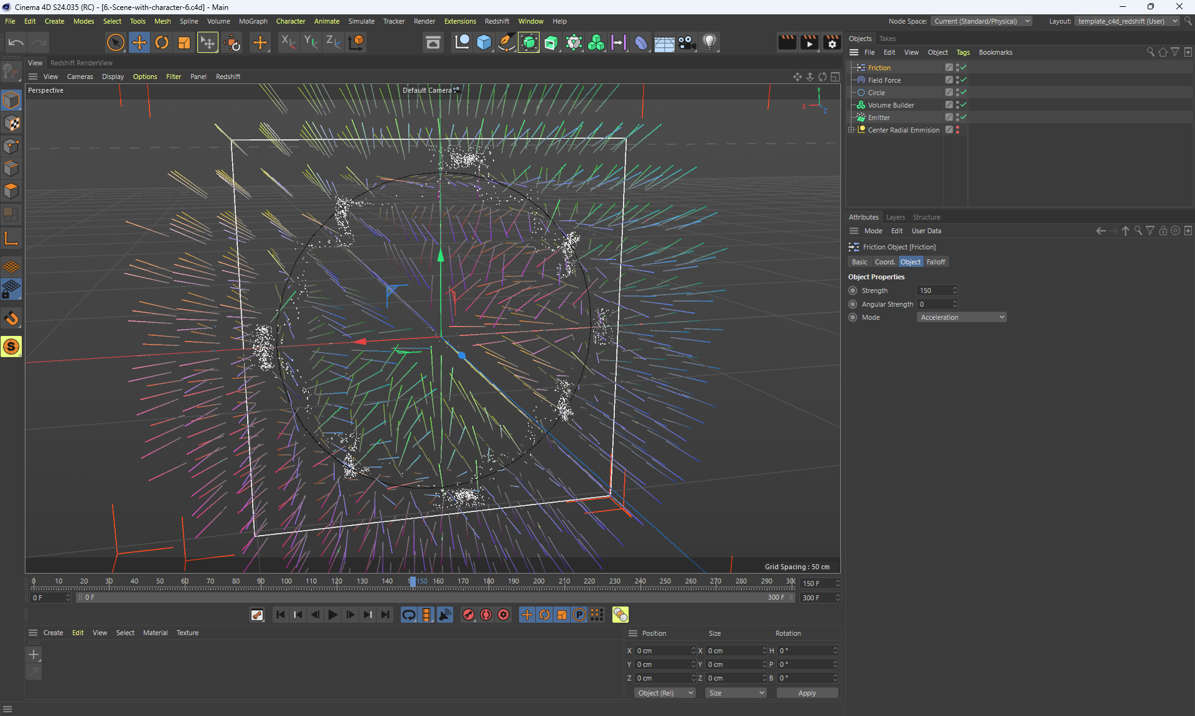This screenshot has width=1195, height=716.
Task: Toggle the Emitter enable checkmark
Action: [x=963, y=117]
